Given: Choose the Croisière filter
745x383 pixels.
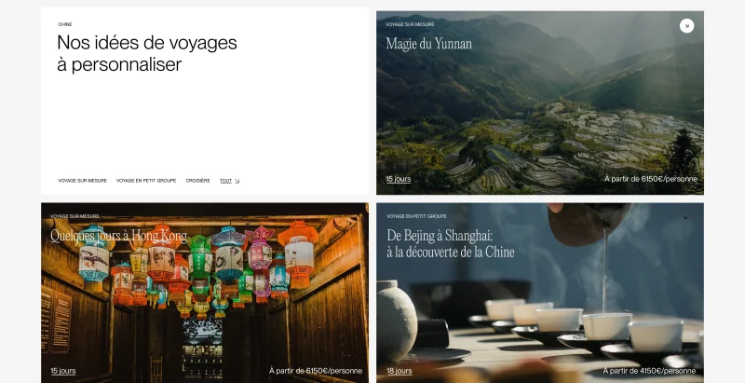Looking at the screenshot, I should point(197,181).
